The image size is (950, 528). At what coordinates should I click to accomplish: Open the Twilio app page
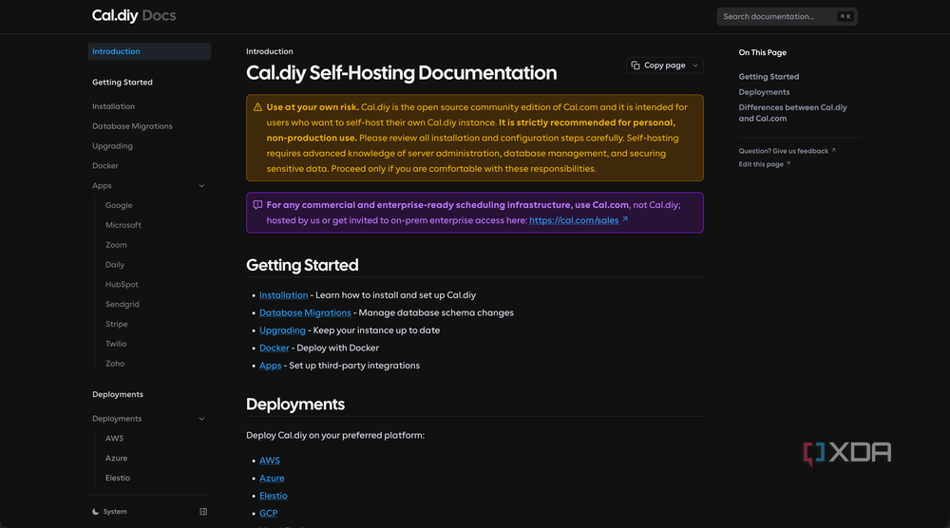click(x=116, y=344)
